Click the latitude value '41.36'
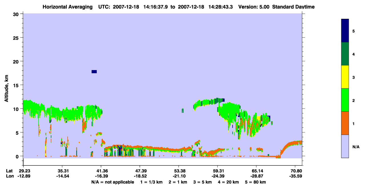The image size is (371, 190). (101, 171)
